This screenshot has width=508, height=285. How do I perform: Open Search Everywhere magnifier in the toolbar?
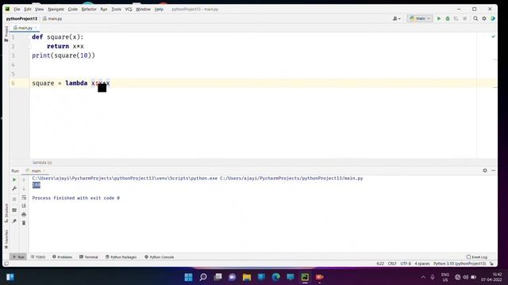(x=475, y=19)
